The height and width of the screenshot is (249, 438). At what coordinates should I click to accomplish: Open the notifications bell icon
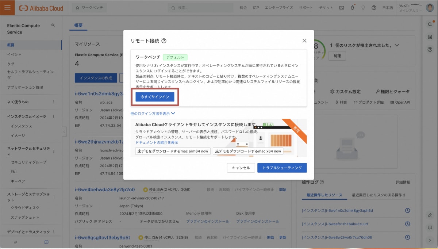pos(352,7)
